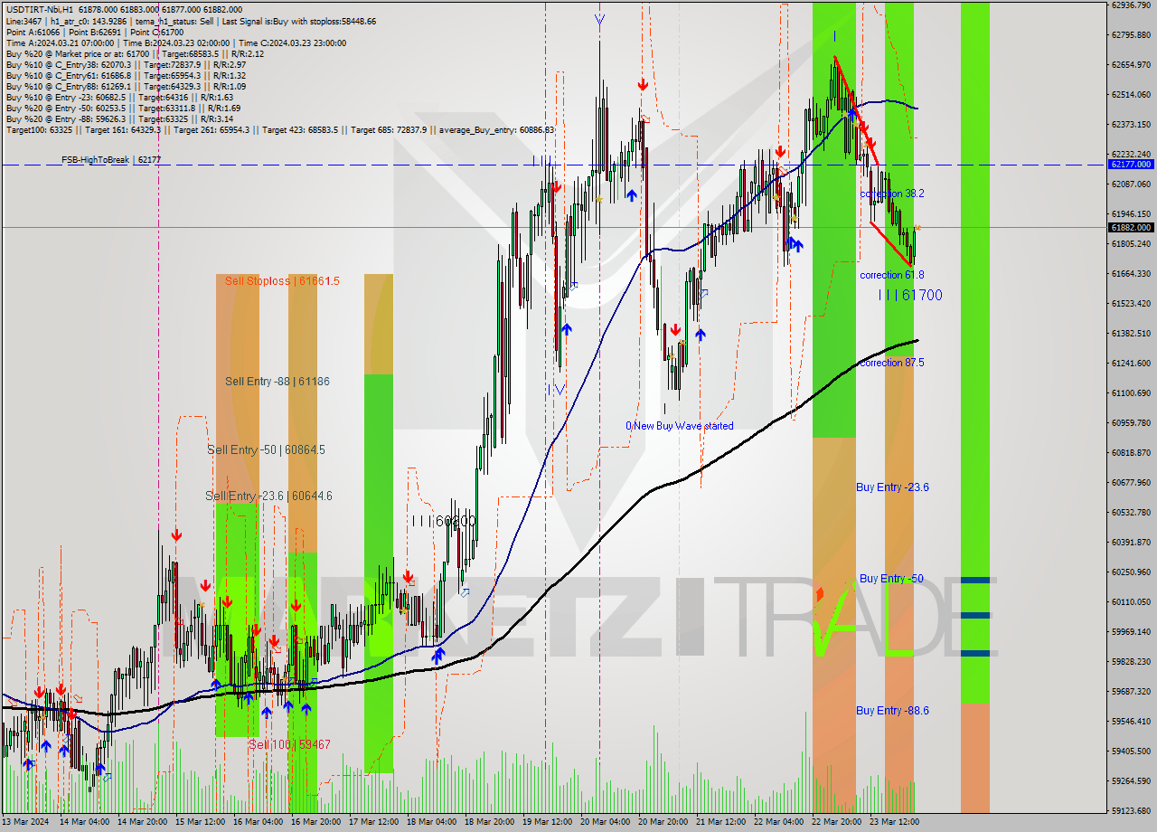Click the 'Time A:2024.03.21 07:00:00' line
The width and height of the screenshot is (1157, 832).
tap(175, 43)
